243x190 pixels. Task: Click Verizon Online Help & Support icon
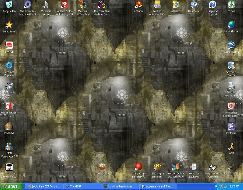coord(65,5)
